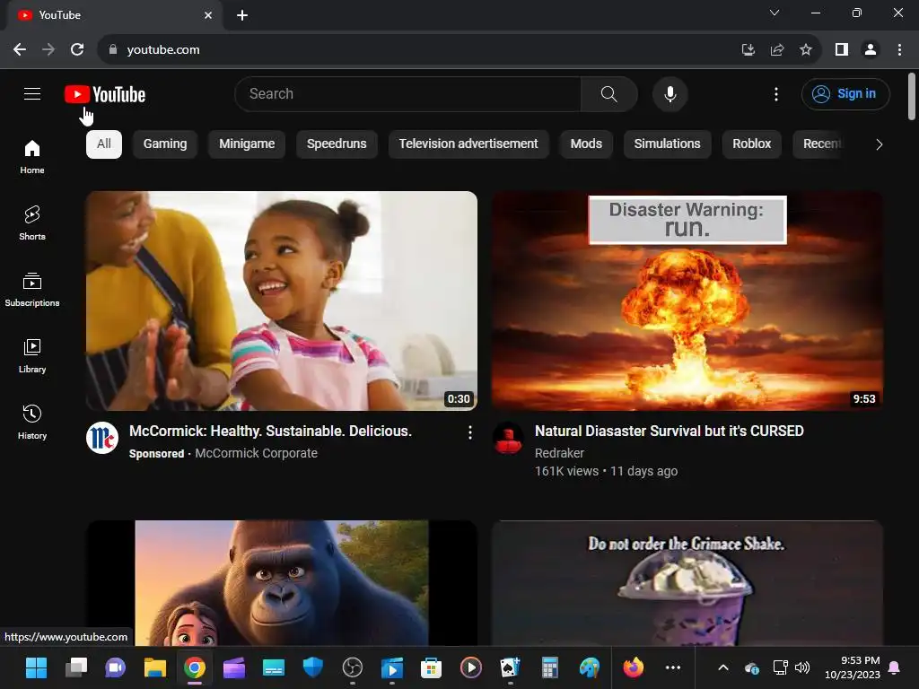
Task: Click into the YouTube search field
Action: (408, 93)
